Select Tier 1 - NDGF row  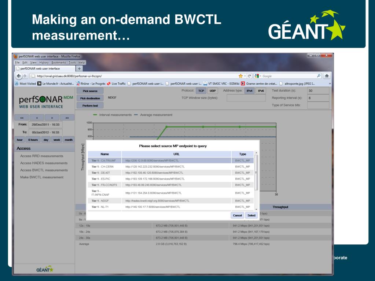point(171,201)
